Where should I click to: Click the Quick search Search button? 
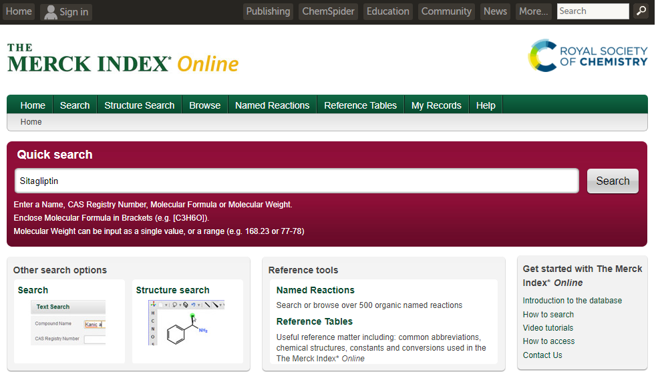point(613,181)
